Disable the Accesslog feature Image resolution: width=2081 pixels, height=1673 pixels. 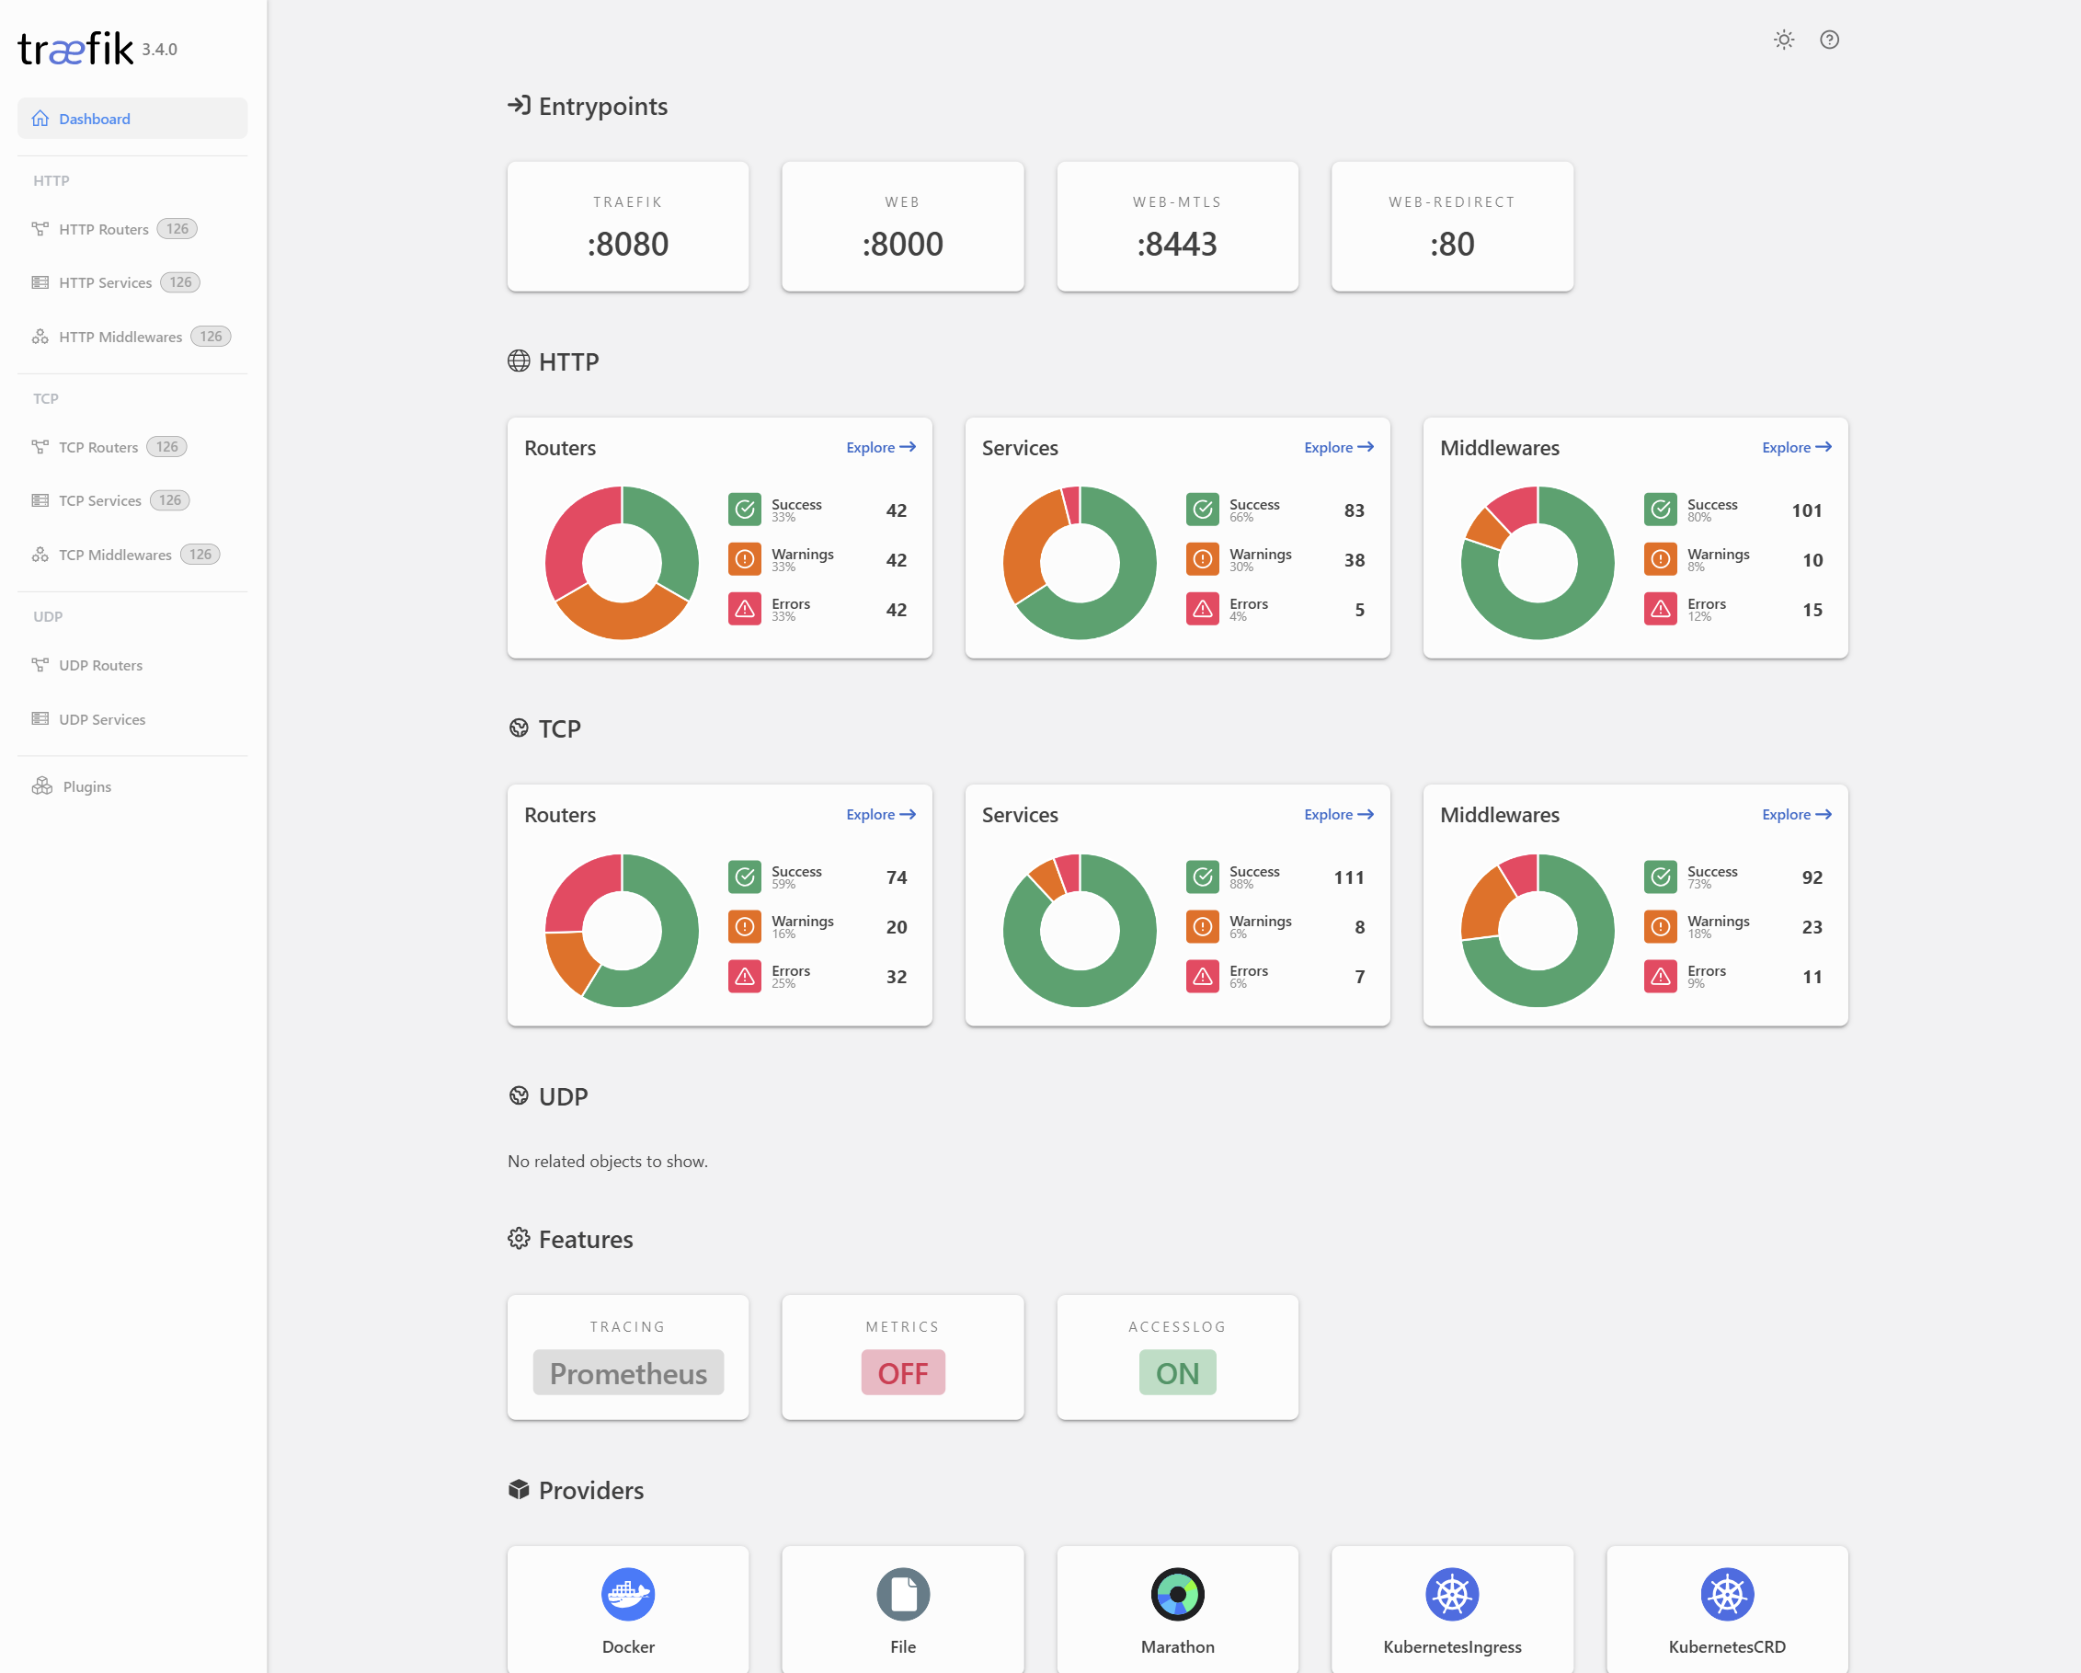click(1176, 1372)
